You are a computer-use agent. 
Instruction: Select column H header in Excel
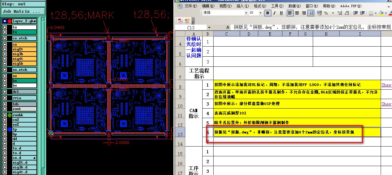tap(326, 34)
